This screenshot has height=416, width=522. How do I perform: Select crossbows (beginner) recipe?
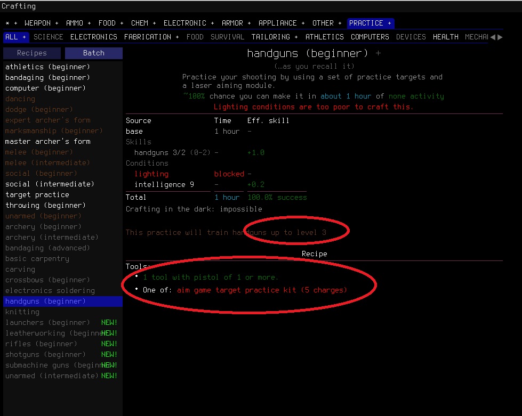pyautogui.click(x=63, y=280)
